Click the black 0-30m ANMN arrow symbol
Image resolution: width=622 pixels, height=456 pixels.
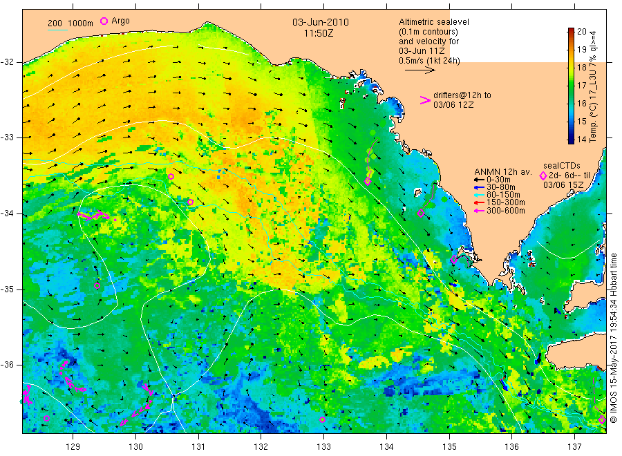(x=479, y=180)
